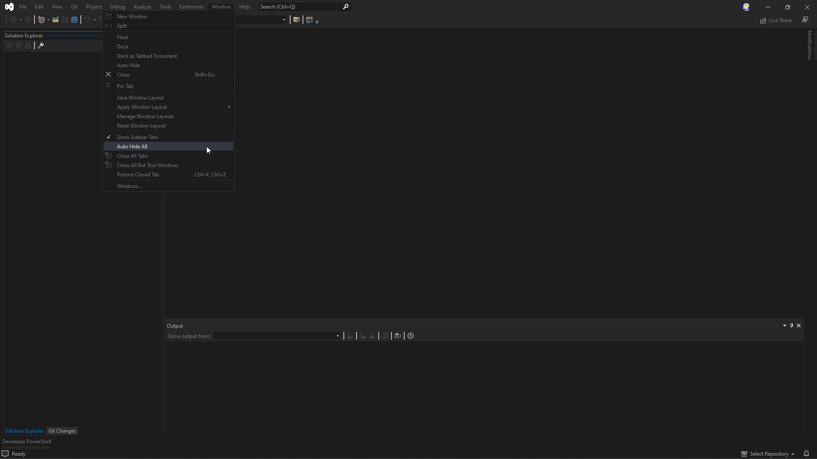817x459 pixels.
Task: Click Select Repository in status bar
Action: coord(768,454)
